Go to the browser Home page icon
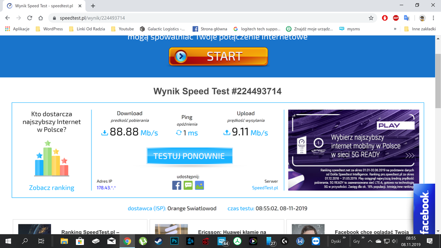Viewport: 441px width, 248px height. (41, 18)
